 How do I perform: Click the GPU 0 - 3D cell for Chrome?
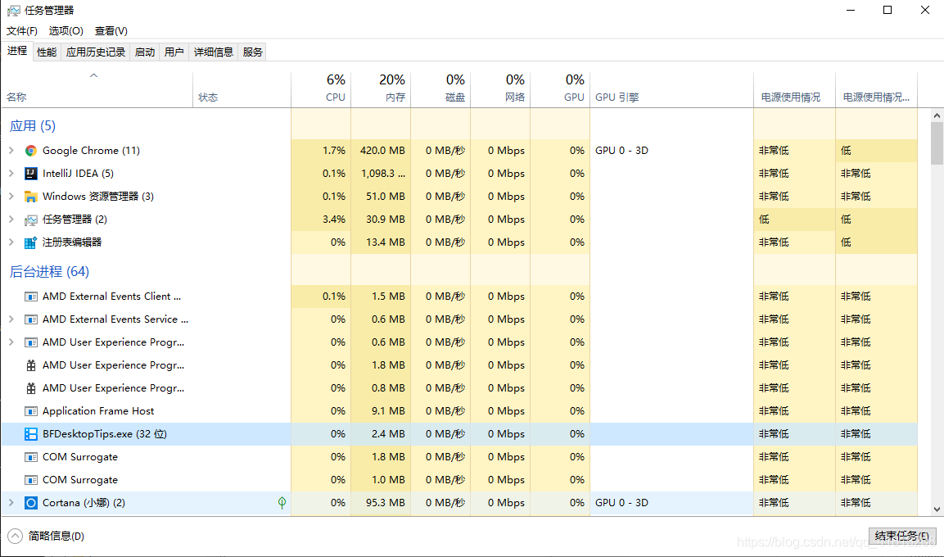[x=671, y=151]
